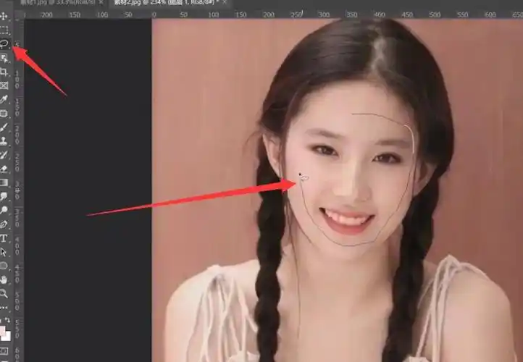523x362 pixels.
Task: Select the Lasso tool
Action: [4, 43]
